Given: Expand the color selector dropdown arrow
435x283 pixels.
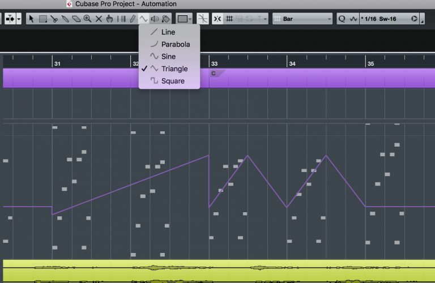Looking at the screenshot, I should [190, 19].
